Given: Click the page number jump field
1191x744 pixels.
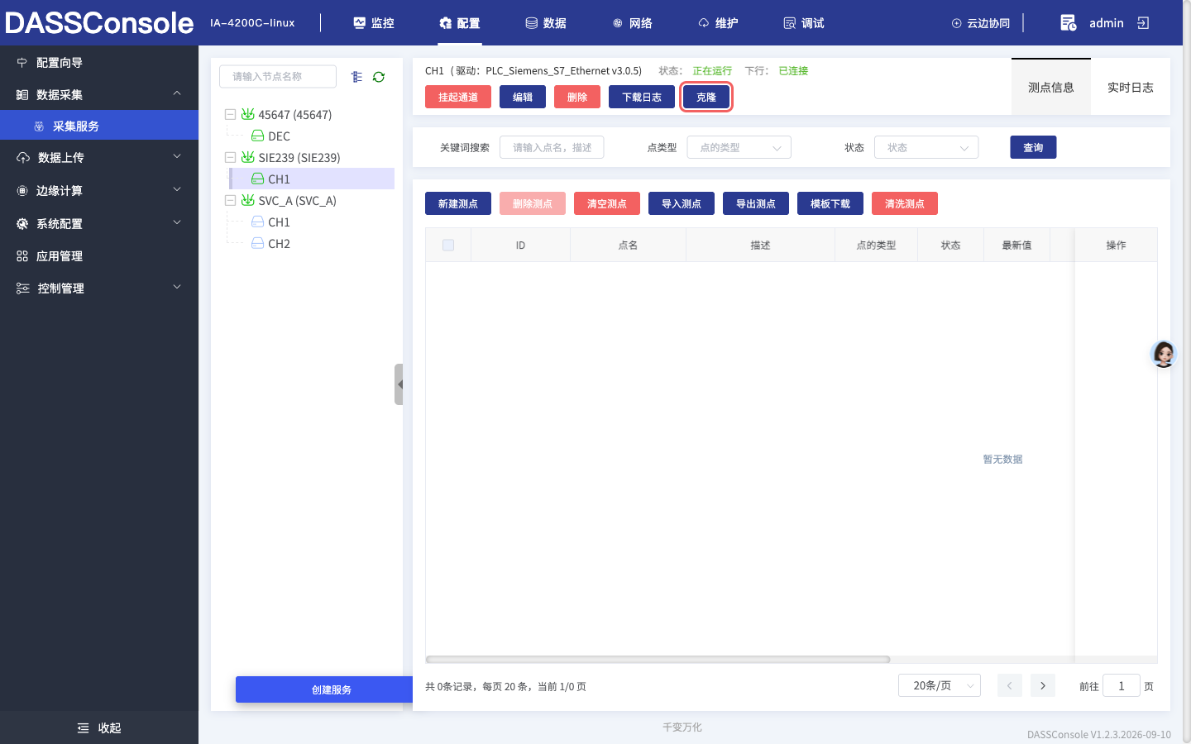Looking at the screenshot, I should [1122, 685].
